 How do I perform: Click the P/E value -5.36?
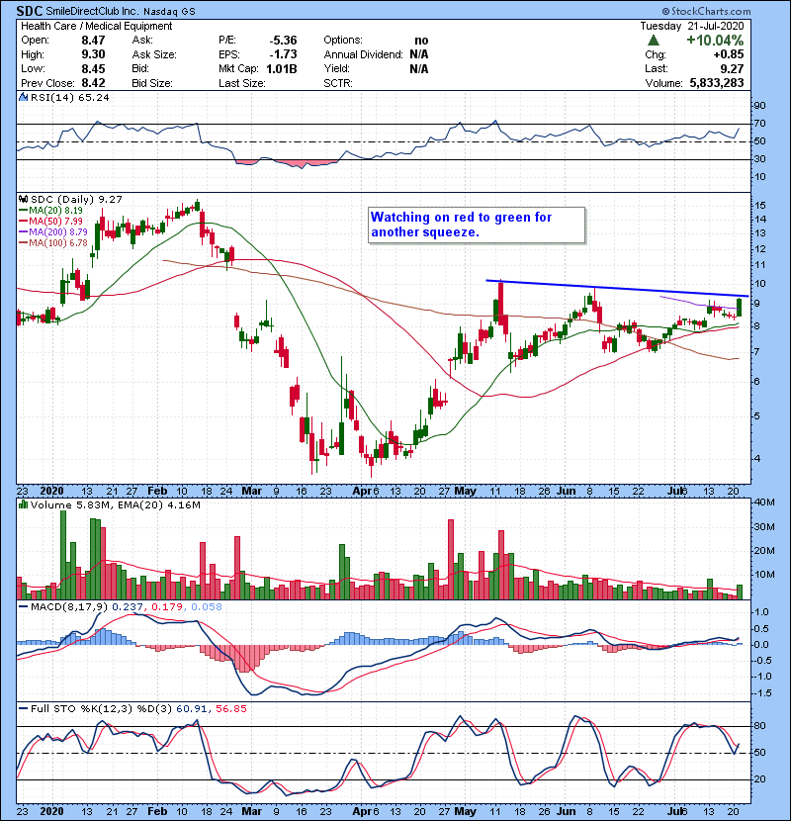283,41
